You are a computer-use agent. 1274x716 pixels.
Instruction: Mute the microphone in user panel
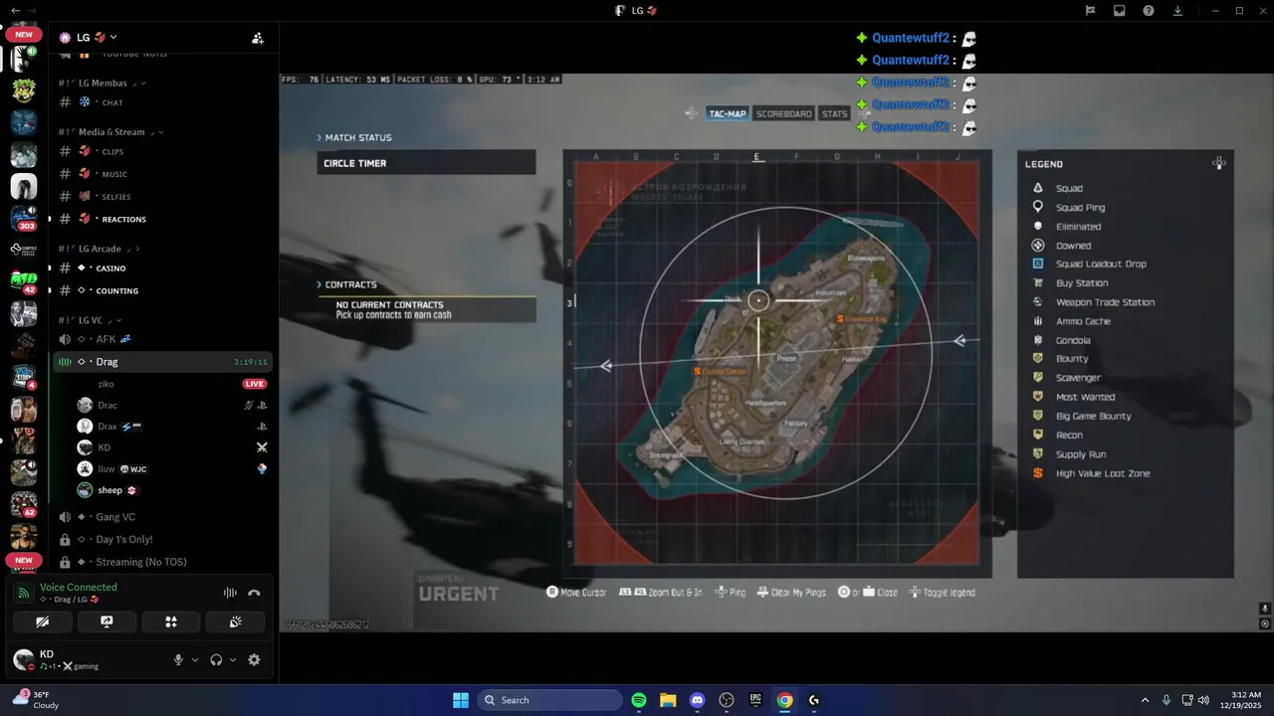coord(179,659)
